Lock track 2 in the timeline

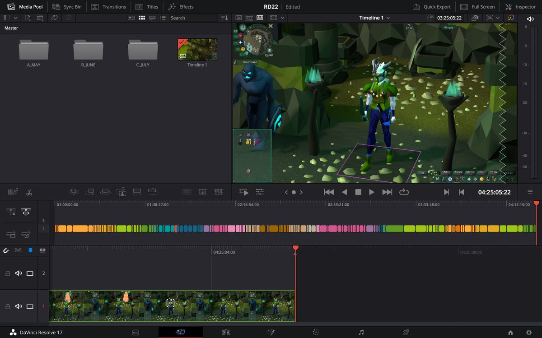[8, 273]
